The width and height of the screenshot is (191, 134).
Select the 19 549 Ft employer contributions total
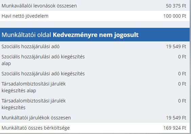click(176, 118)
